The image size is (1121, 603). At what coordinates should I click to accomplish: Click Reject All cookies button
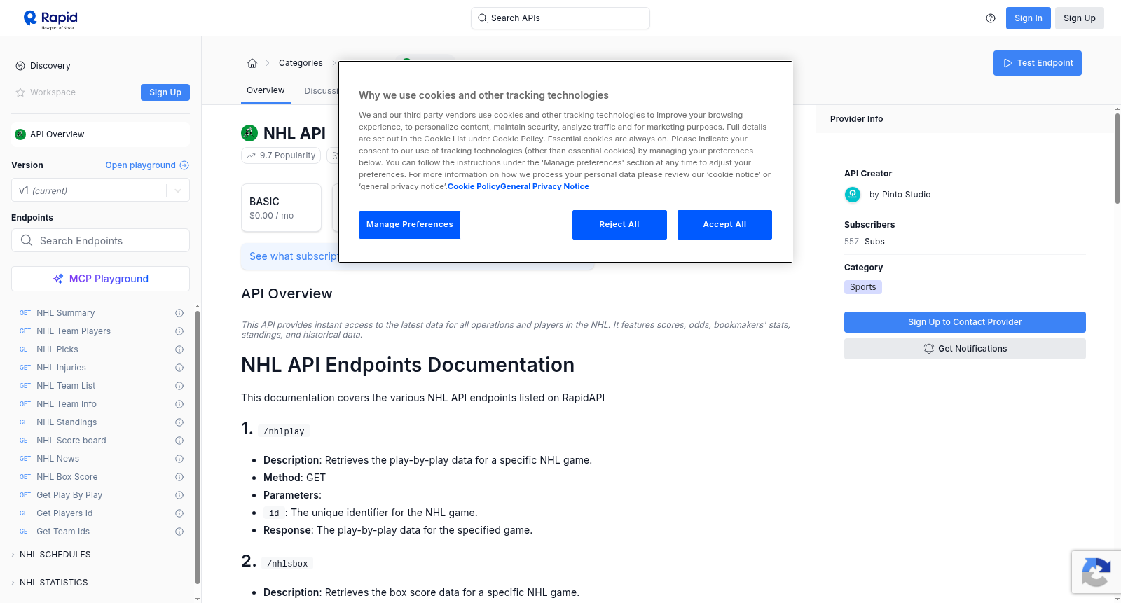(619, 225)
